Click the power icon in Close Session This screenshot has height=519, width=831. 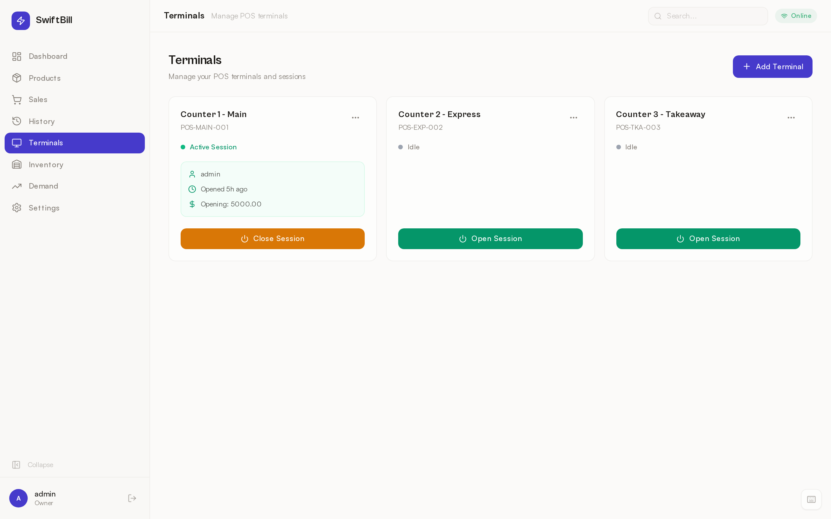pyautogui.click(x=244, y=238)
